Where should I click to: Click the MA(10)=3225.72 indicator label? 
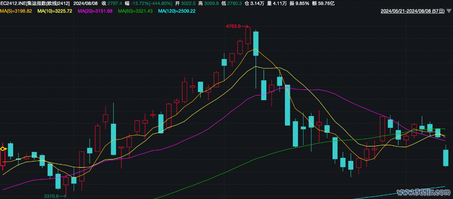pyautogui.click(x=55, y=11)
